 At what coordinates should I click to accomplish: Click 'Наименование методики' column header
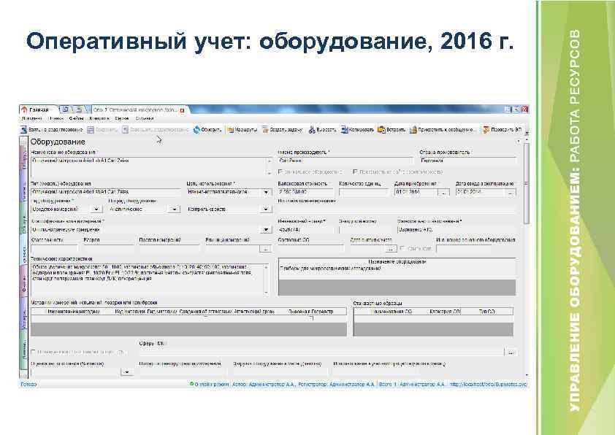tap(73, 312)
